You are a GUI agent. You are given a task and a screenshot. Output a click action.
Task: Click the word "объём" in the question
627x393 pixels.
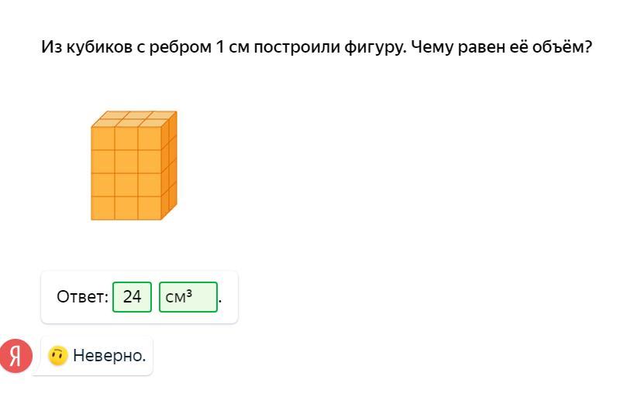560,47
